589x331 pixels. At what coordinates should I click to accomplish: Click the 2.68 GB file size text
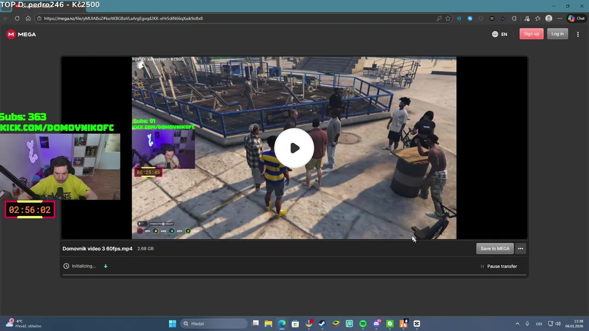pos(145,249)
